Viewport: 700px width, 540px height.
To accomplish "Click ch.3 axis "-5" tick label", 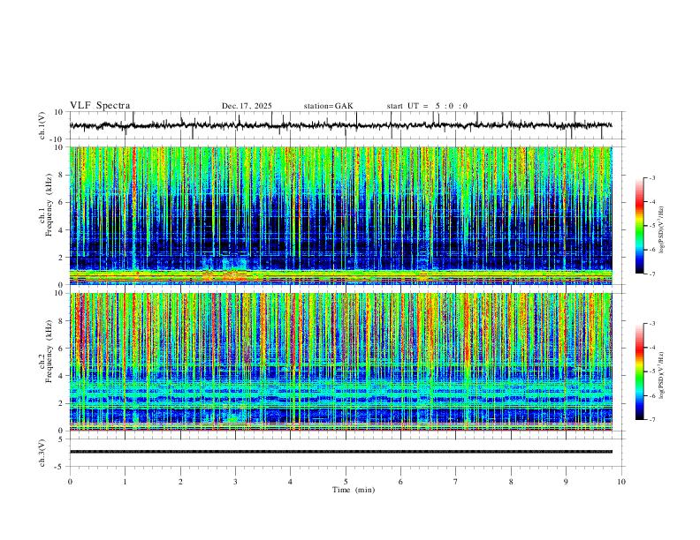I will point(60,467).
